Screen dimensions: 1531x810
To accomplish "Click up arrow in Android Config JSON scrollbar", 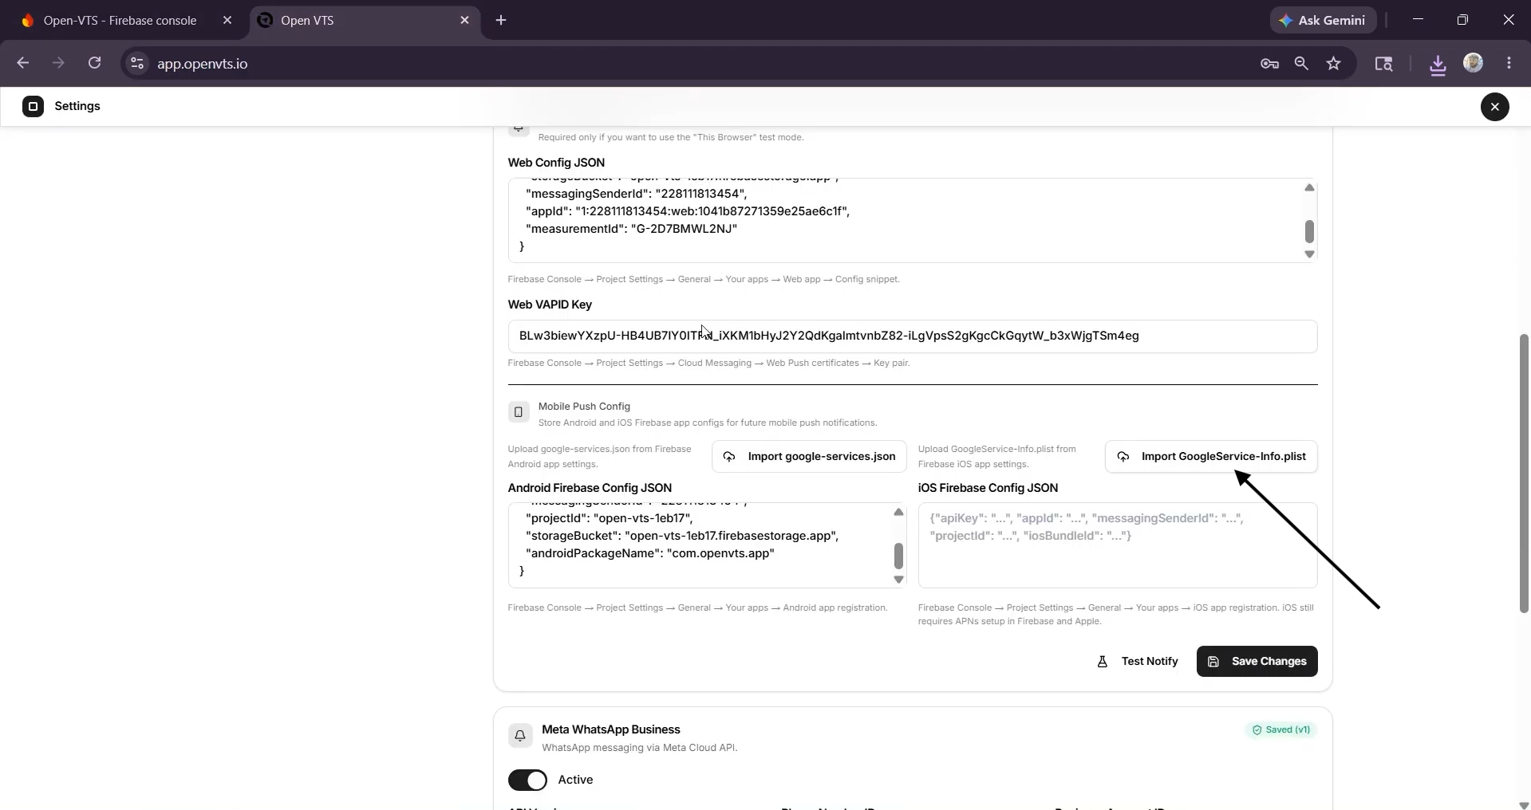I will tap(898, 512).
